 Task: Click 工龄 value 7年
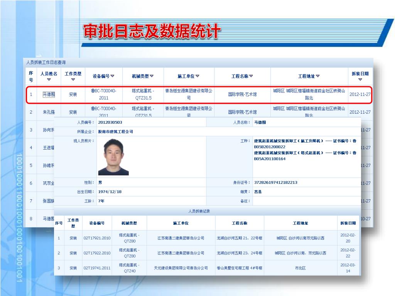tap(101, 201)
